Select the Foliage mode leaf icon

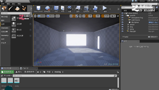pyautogui.click(x=24, y=8)
